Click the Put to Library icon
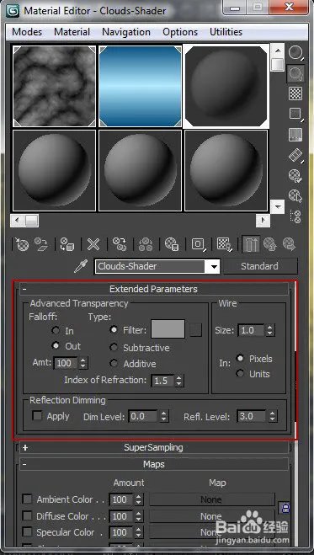The width and height of the screenshot is (314, 555). click(x=172, y=244)
